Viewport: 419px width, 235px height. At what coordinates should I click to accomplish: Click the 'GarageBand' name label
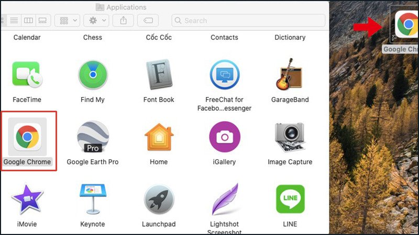290,100
